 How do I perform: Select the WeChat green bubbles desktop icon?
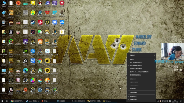40,33
